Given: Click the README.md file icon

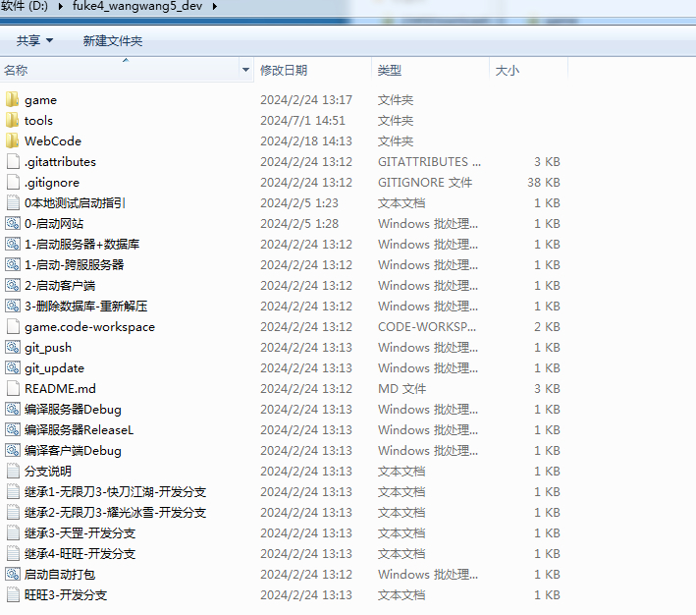Looking at the screenshot, I should [x=13, y=388].
